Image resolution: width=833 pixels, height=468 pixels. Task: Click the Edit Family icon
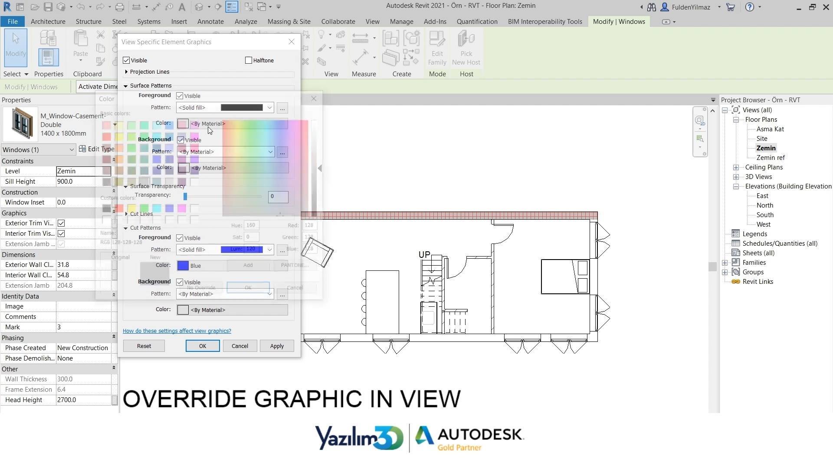click(x=437, y=48)
